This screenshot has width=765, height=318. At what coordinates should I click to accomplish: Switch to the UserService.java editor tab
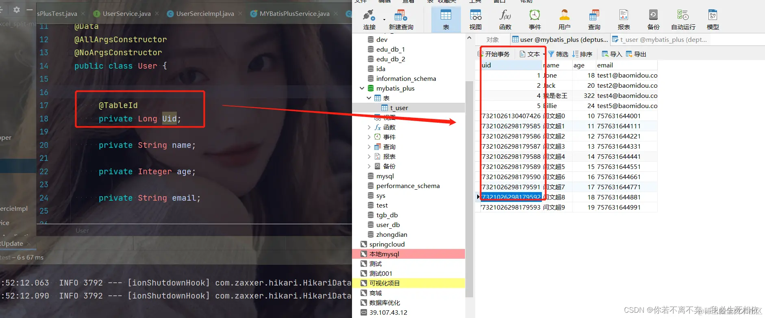(x=126, y=13)
